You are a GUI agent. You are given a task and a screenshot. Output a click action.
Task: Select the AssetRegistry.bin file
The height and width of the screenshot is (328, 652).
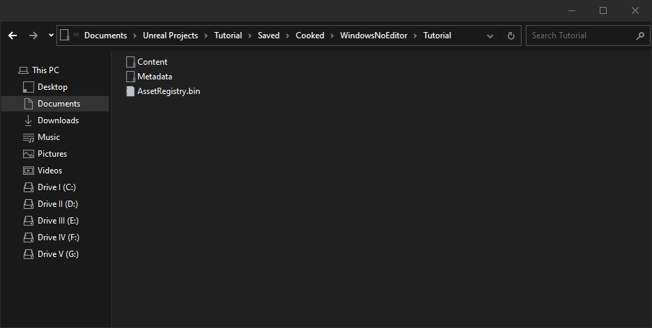point(168,91)
